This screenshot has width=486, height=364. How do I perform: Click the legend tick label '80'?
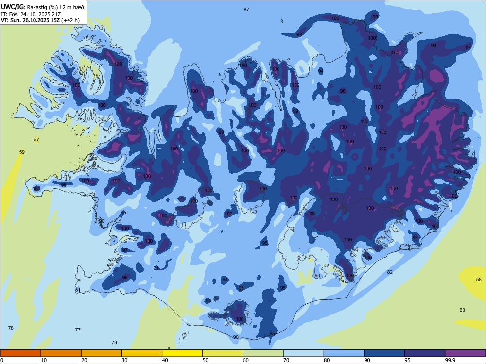tap(327, 360)
